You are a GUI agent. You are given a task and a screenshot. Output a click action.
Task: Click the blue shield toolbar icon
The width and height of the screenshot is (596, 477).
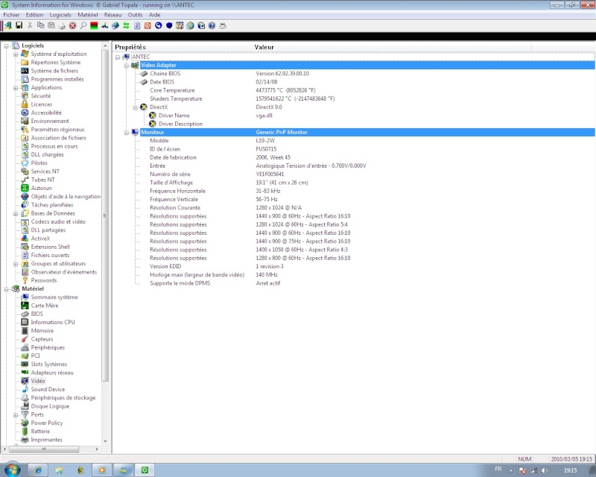[x=169, y=25]
